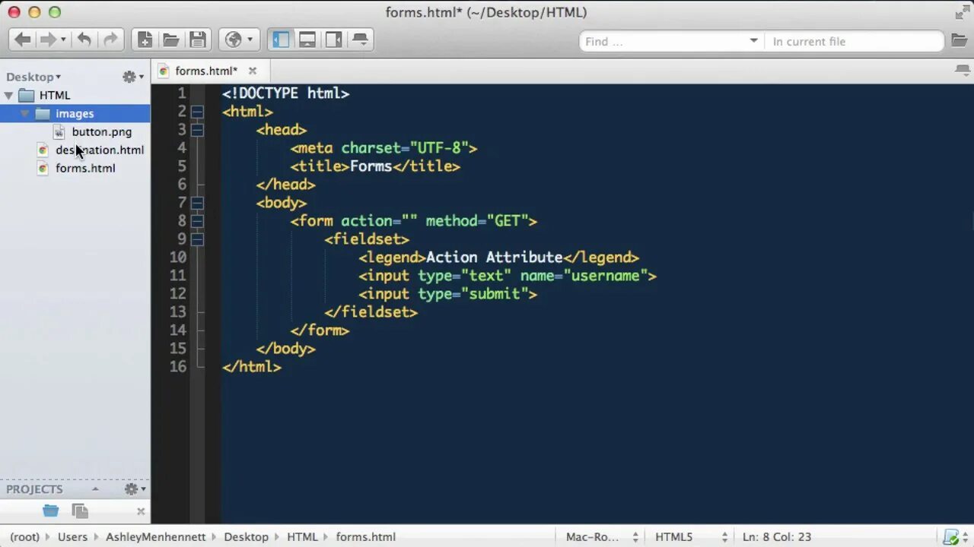Toggle the right pane visibility button
The width and height of the screenshot is (974, 547).
[x=334, y=40]
